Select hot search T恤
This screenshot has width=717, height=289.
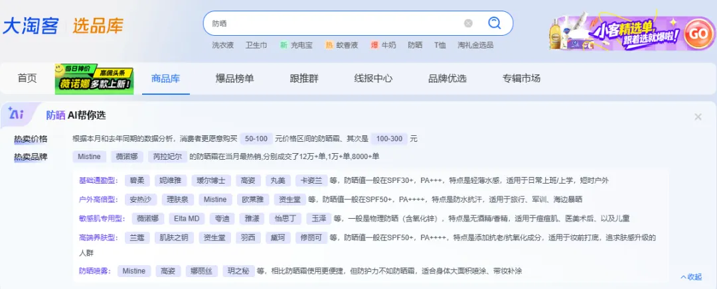(440, 45)
